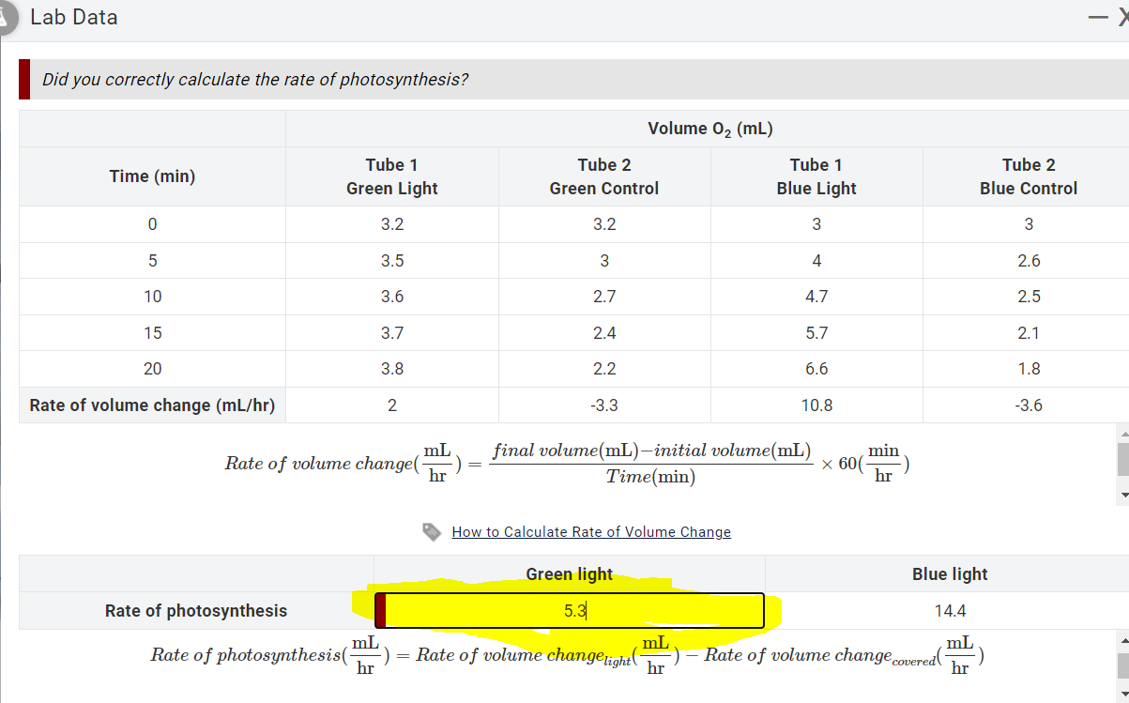Click the Rate of photosynthesis row label
The width and height of the screenshot is (1129, 703).
point(196,610)
